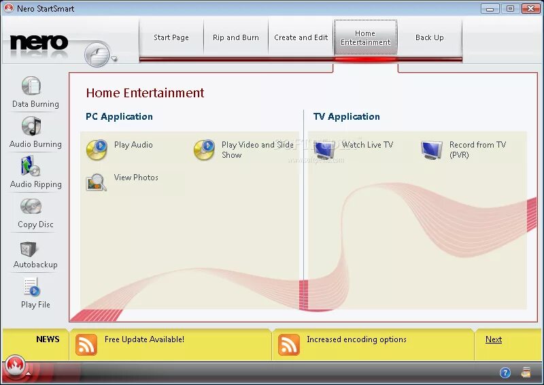
Task: Click Record from TV (PVR) text
Action: [477, 150]
